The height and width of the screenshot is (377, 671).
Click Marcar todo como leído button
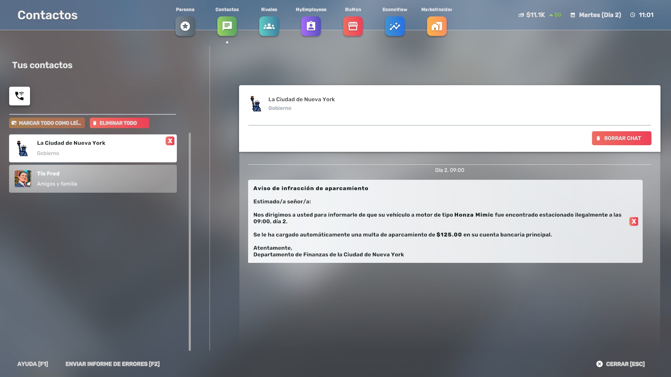coord(47,123)
